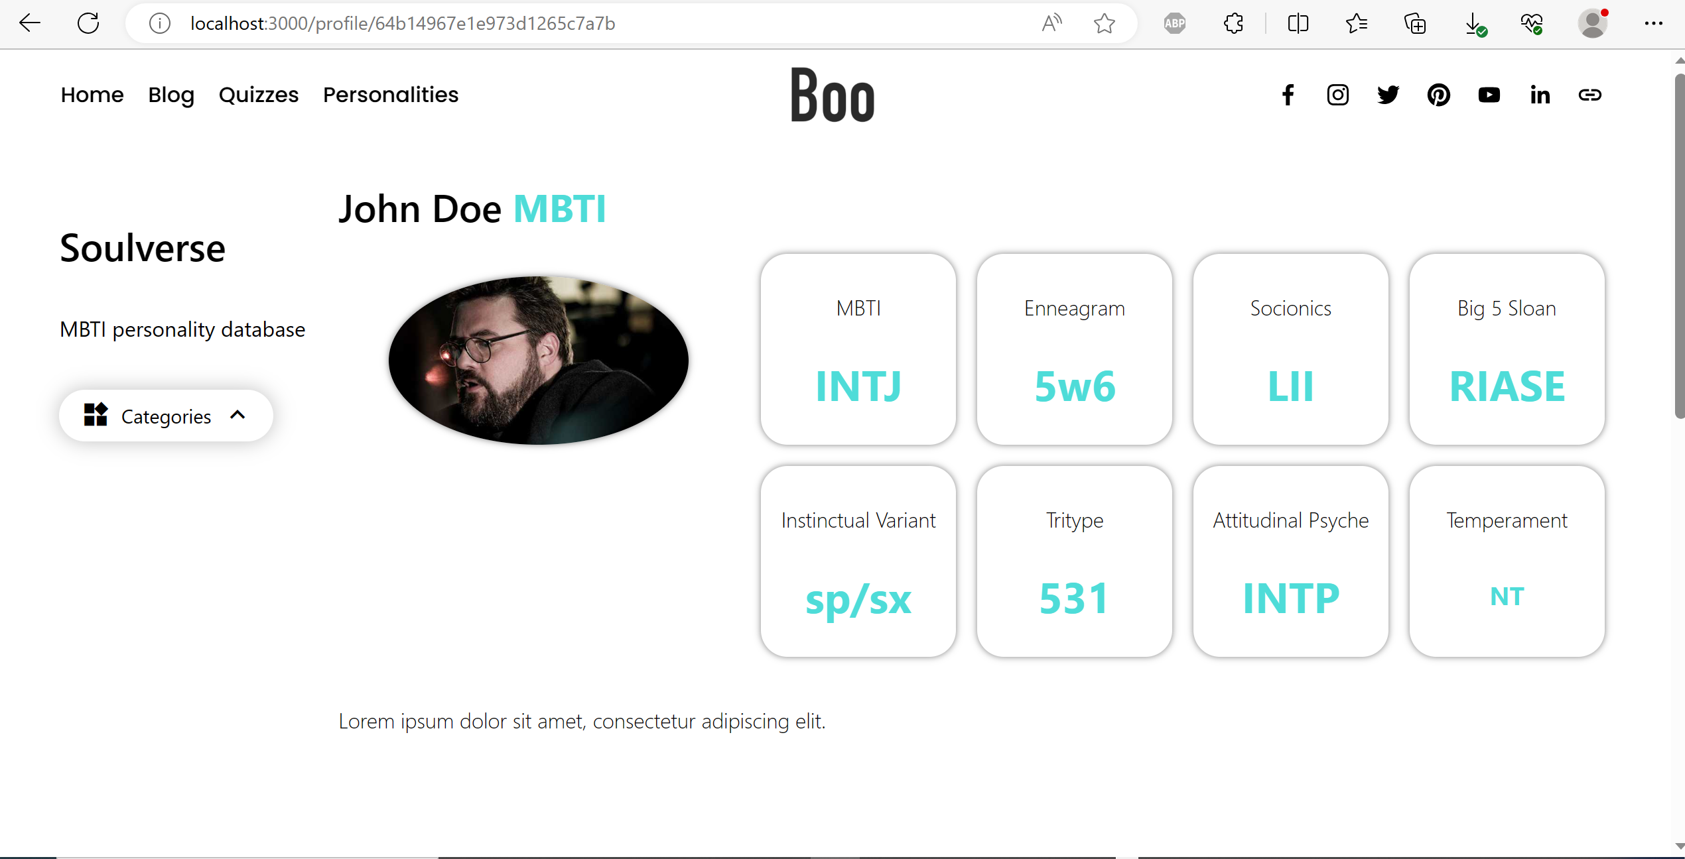
Task: Click the Twitter social icon
Action: tap(1388, 94)
